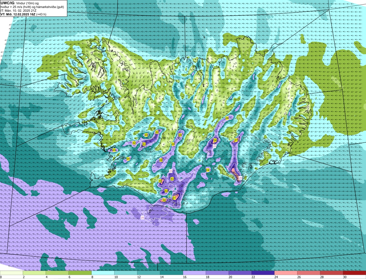
Task: Click the "VT: Mið. 12.02.2025 16Z (+43 h)" line
Action: pos(23,14)
